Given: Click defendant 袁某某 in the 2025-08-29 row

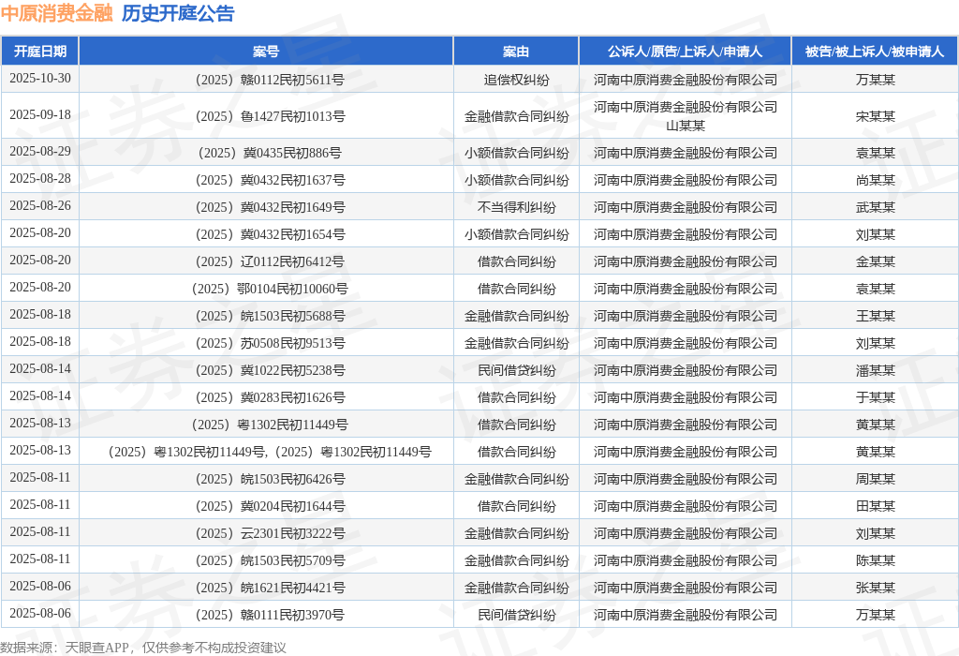Looking at the screenshot, I should coord(876,153).
